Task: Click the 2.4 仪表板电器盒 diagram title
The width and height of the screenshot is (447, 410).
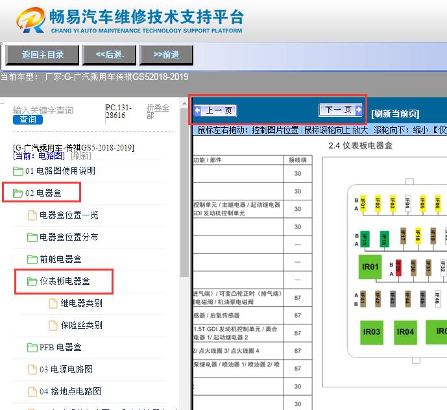Action: tap(360, 146)
